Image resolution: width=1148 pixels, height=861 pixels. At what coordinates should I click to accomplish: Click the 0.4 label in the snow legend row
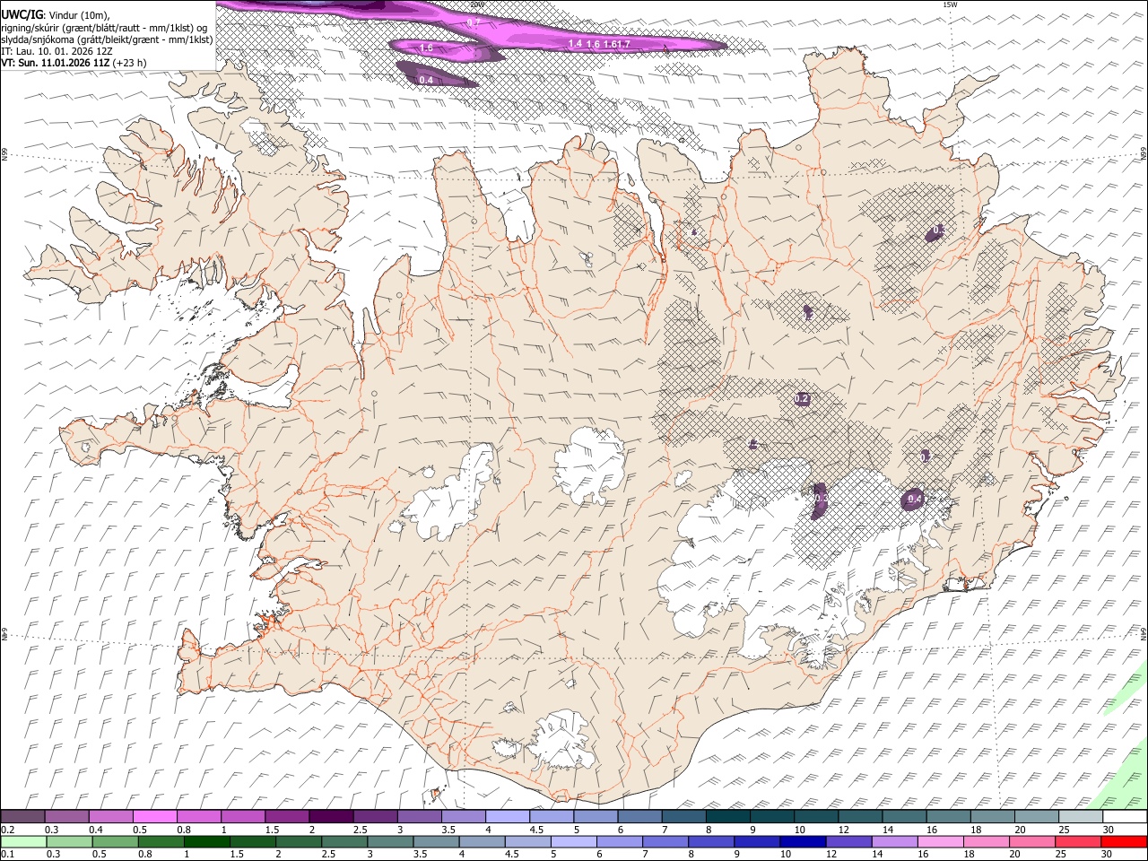pyautogui.click(x=96, y=830)
